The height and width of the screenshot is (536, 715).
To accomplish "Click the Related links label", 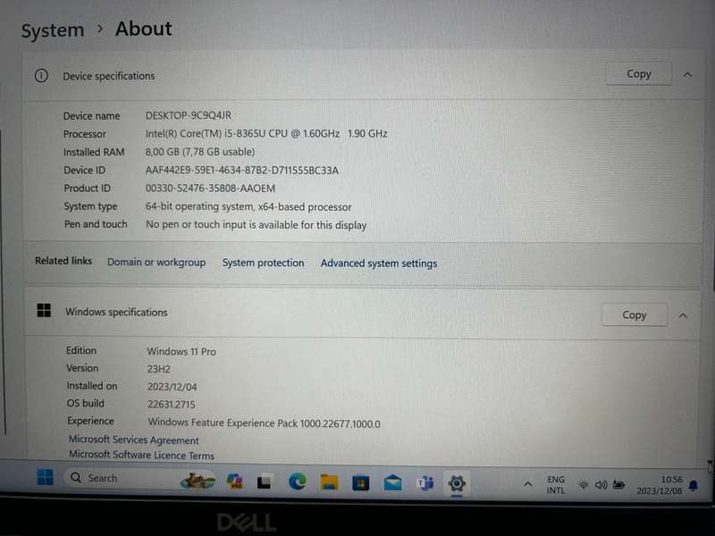I will point(63,261).
